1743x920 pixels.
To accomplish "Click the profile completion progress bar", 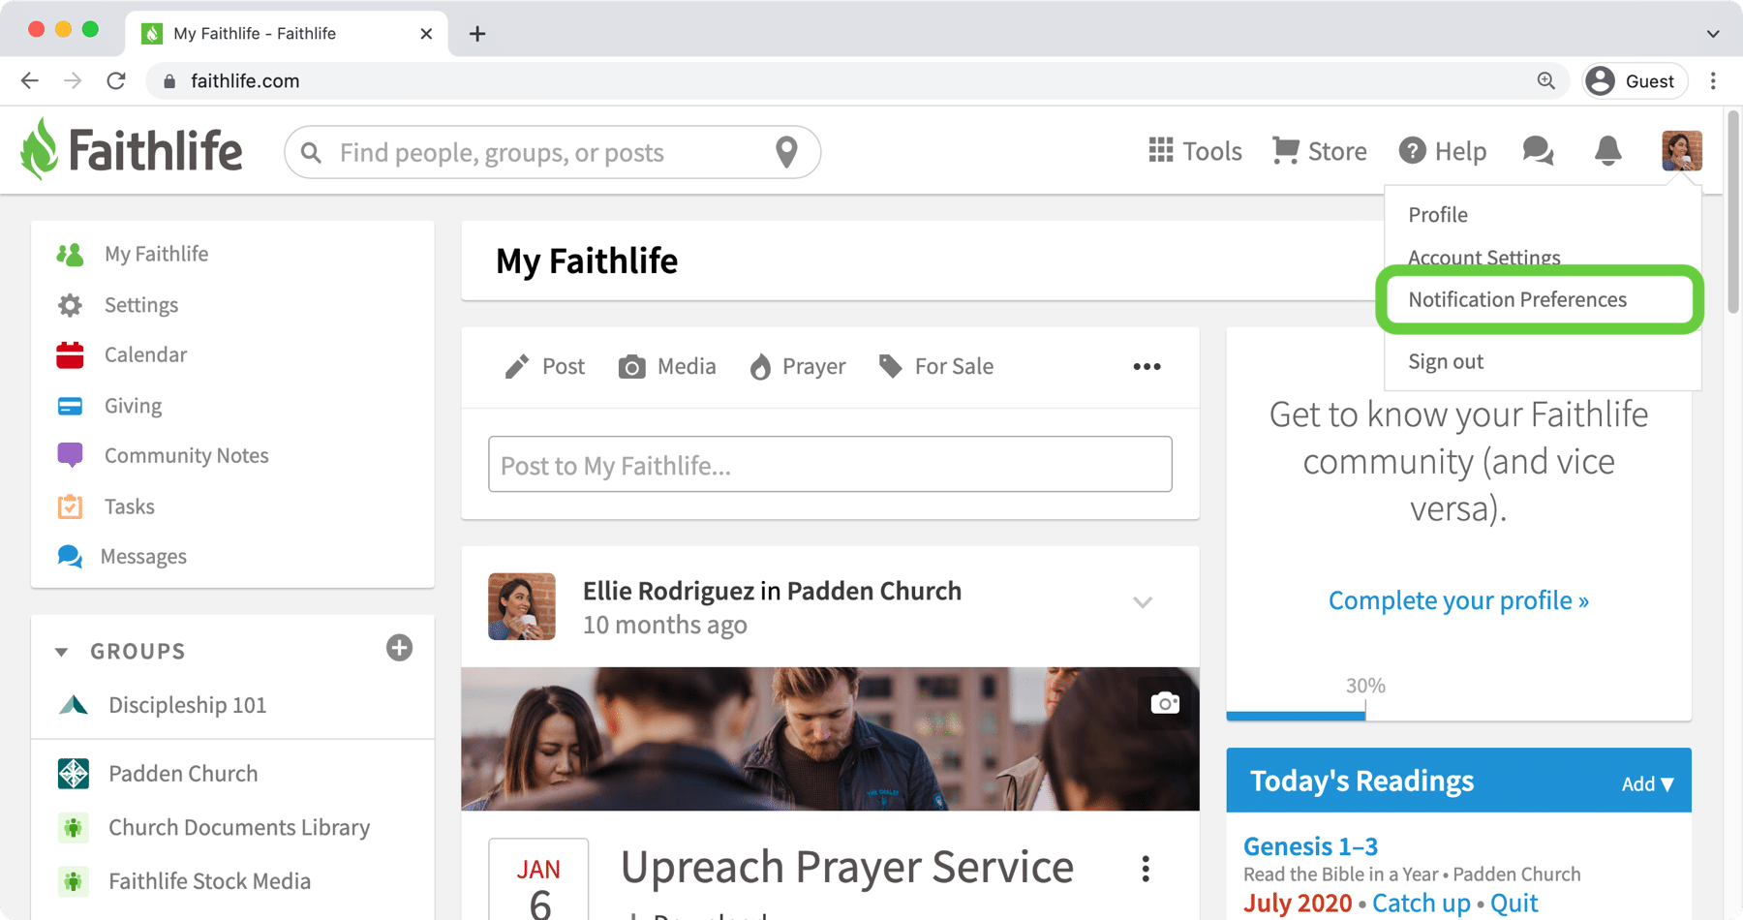I will tap(1458, 716).
